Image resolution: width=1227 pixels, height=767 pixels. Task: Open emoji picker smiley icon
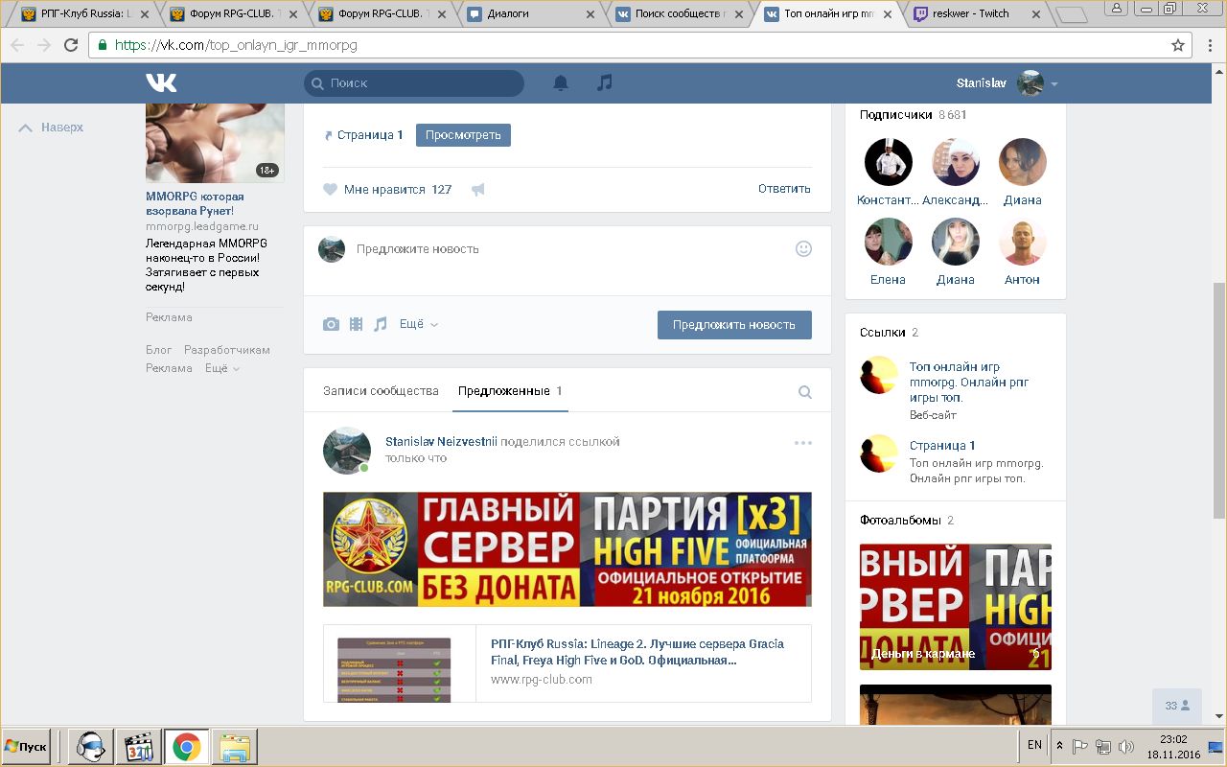(803, 249)
